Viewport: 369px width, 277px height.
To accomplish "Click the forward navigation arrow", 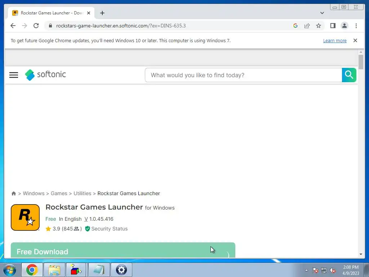I will pos(25,26).
